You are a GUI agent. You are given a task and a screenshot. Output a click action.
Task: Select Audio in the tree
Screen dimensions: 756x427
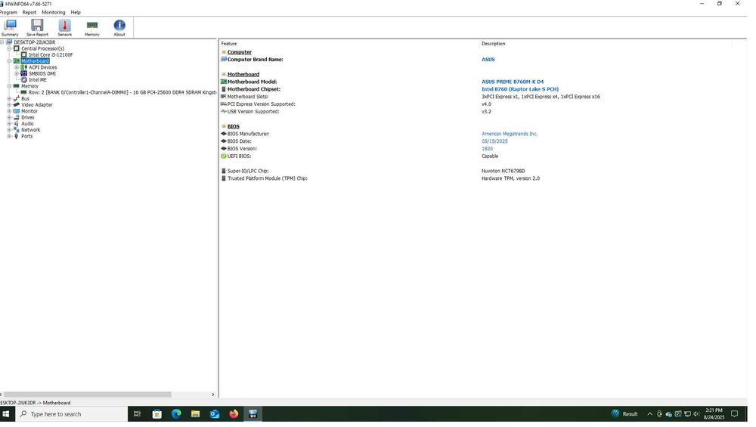(27, 124)
